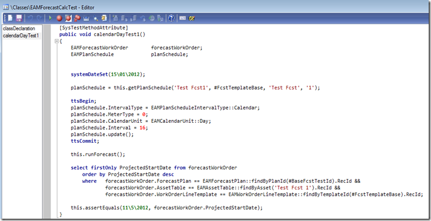431x221 pixels.
Task: Click the planSchedule; variable declaration
Action: click(x=170, y=54)
